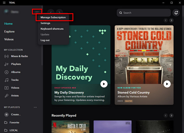The height and width of the screenshot is (133, 184).
Task: Click the Playlists note icon
Action: coord(7,64)
